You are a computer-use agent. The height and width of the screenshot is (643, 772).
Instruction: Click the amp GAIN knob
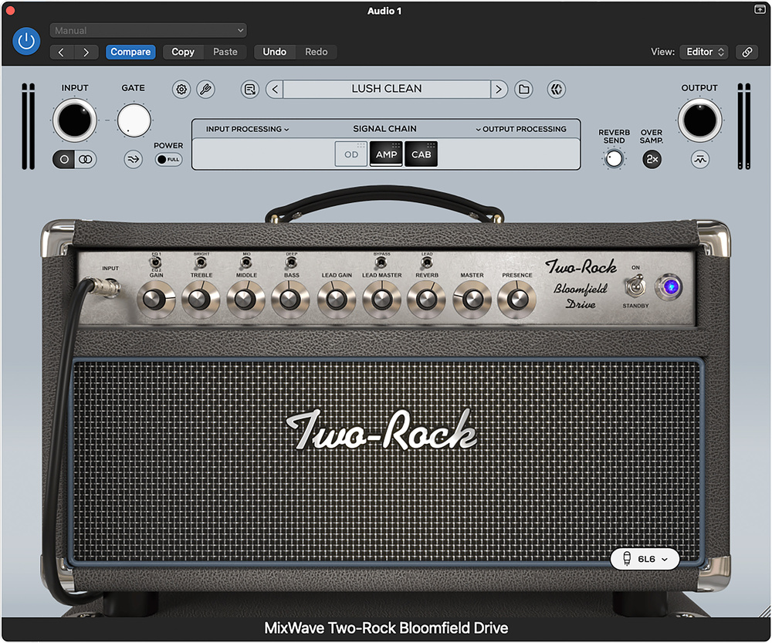[x=156, y=300]
